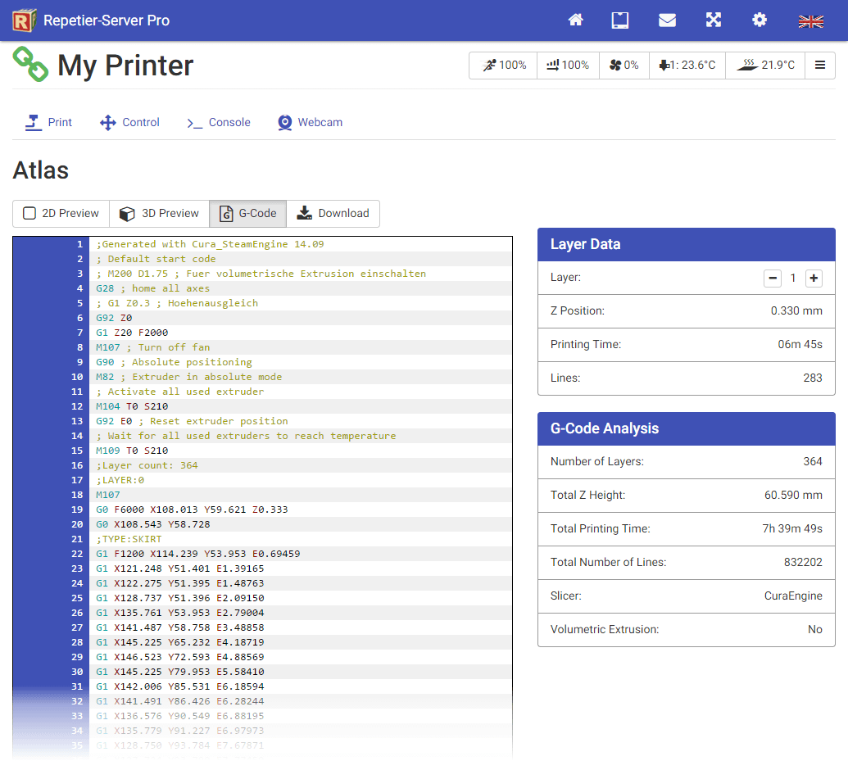Go to the home dashboard icon
The image size is (848, 761).
point(575,20)
